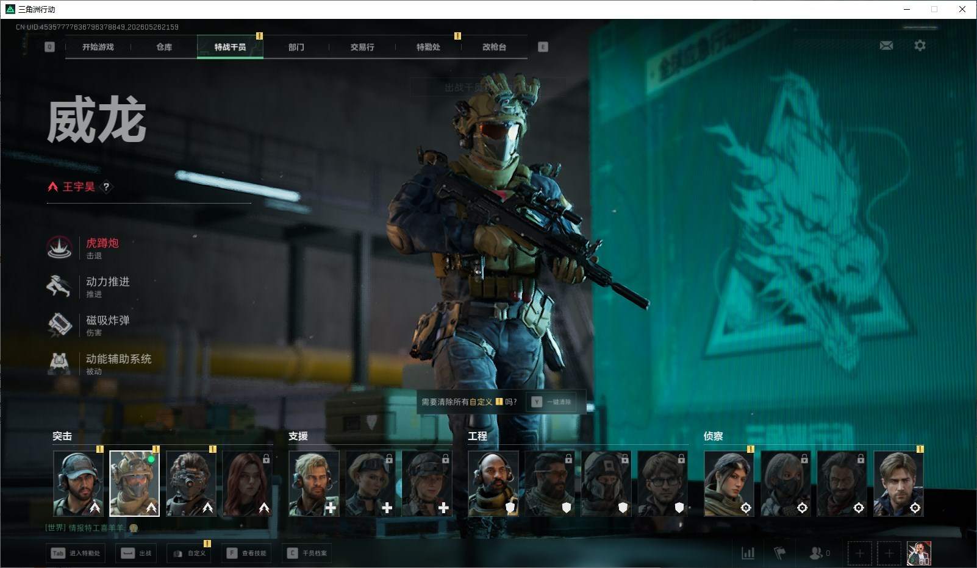Select the bald bearded 工程 operator
Image resolution: width=977 pixels, height=568 pixels.
493,483
